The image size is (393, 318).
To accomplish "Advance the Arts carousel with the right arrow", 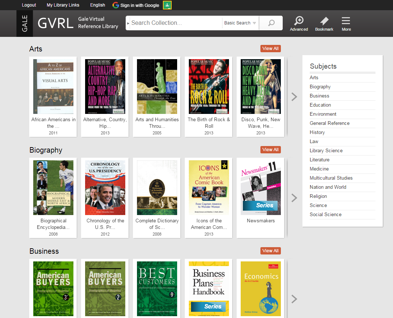I will pyautogui.click(x=294, y=97).
